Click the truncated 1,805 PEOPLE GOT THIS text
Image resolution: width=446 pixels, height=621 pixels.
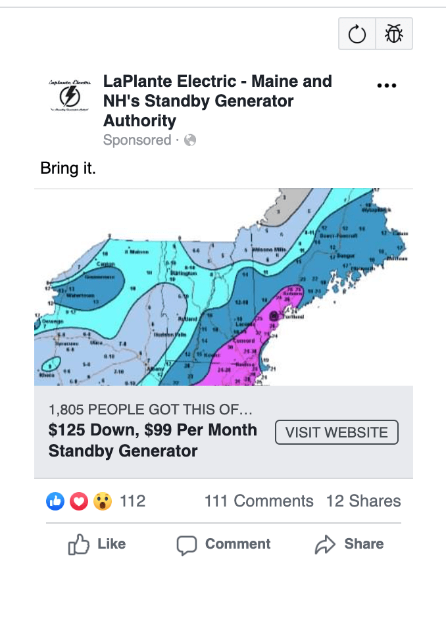[150, 409]
